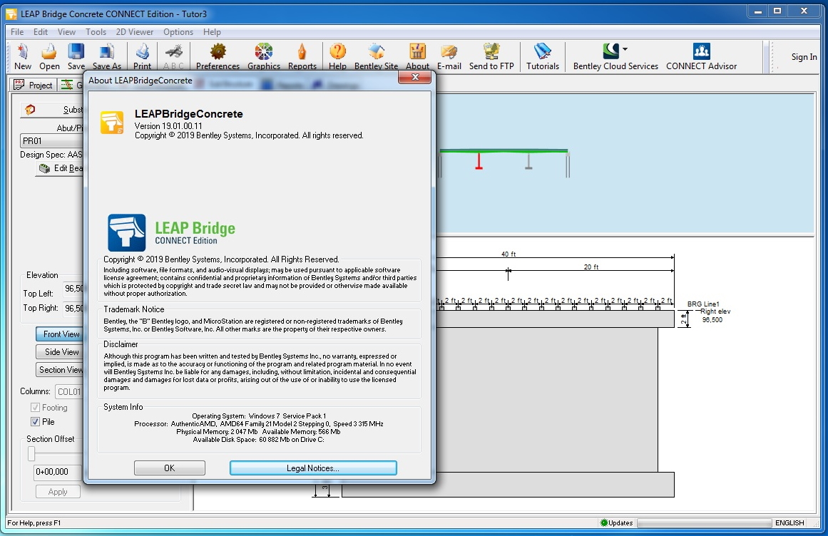This screenshot has height=536, width=828.
Task: Click the Top Left elevation field
Action: (73, 289)
